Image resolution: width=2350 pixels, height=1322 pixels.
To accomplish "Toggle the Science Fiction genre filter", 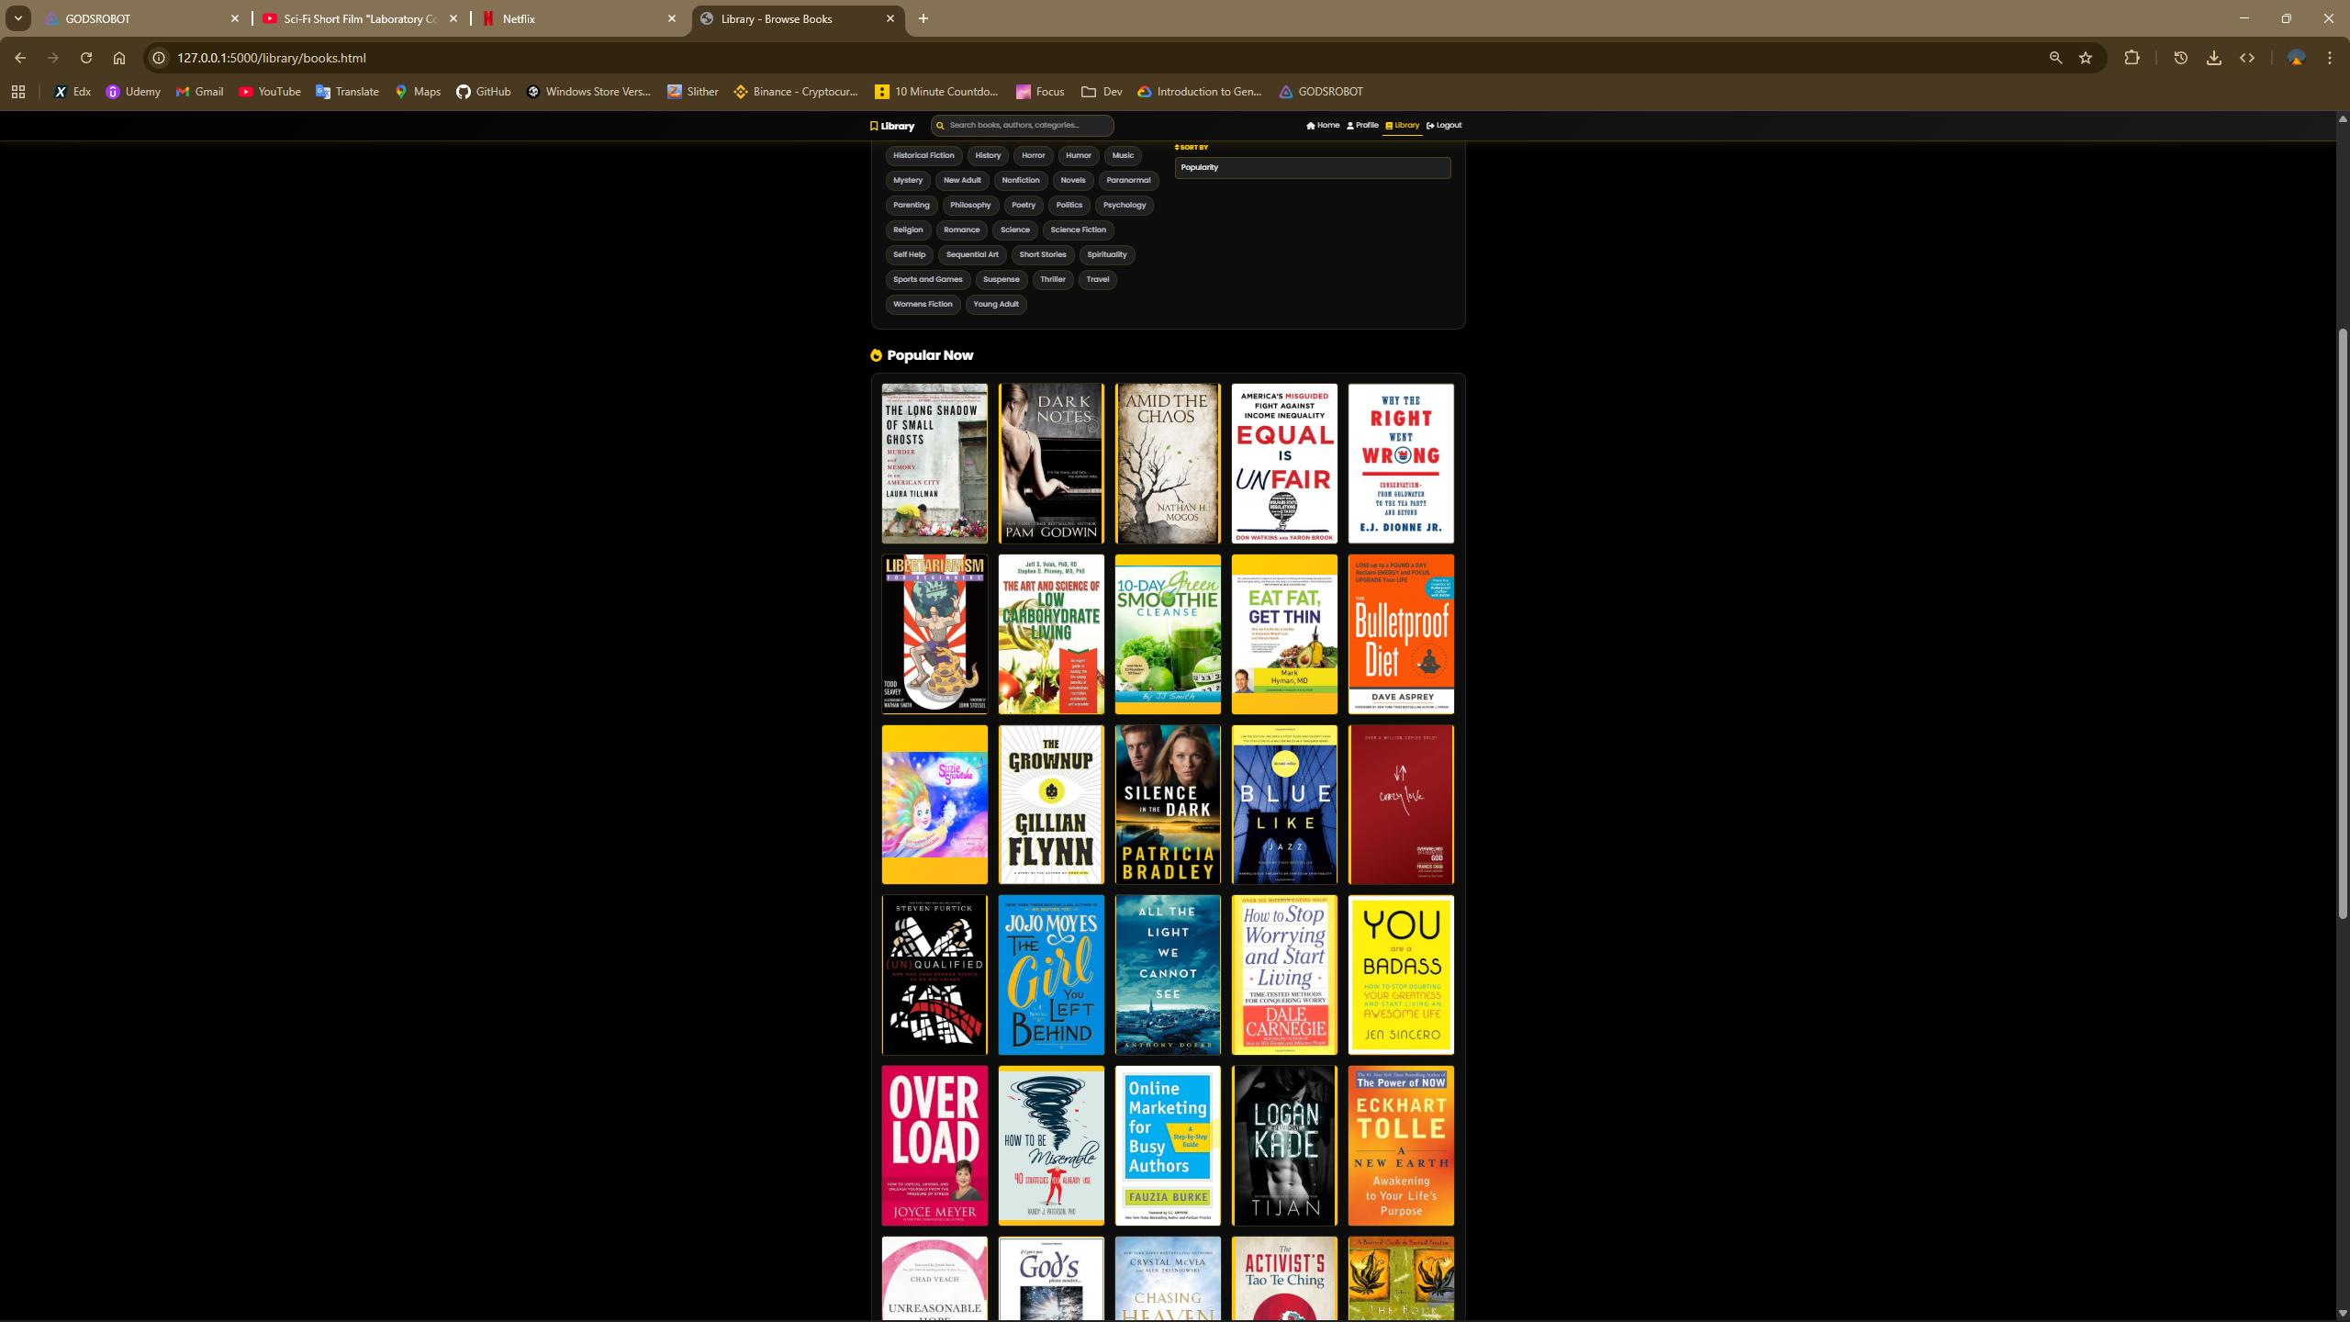I will pos(1078,230).
